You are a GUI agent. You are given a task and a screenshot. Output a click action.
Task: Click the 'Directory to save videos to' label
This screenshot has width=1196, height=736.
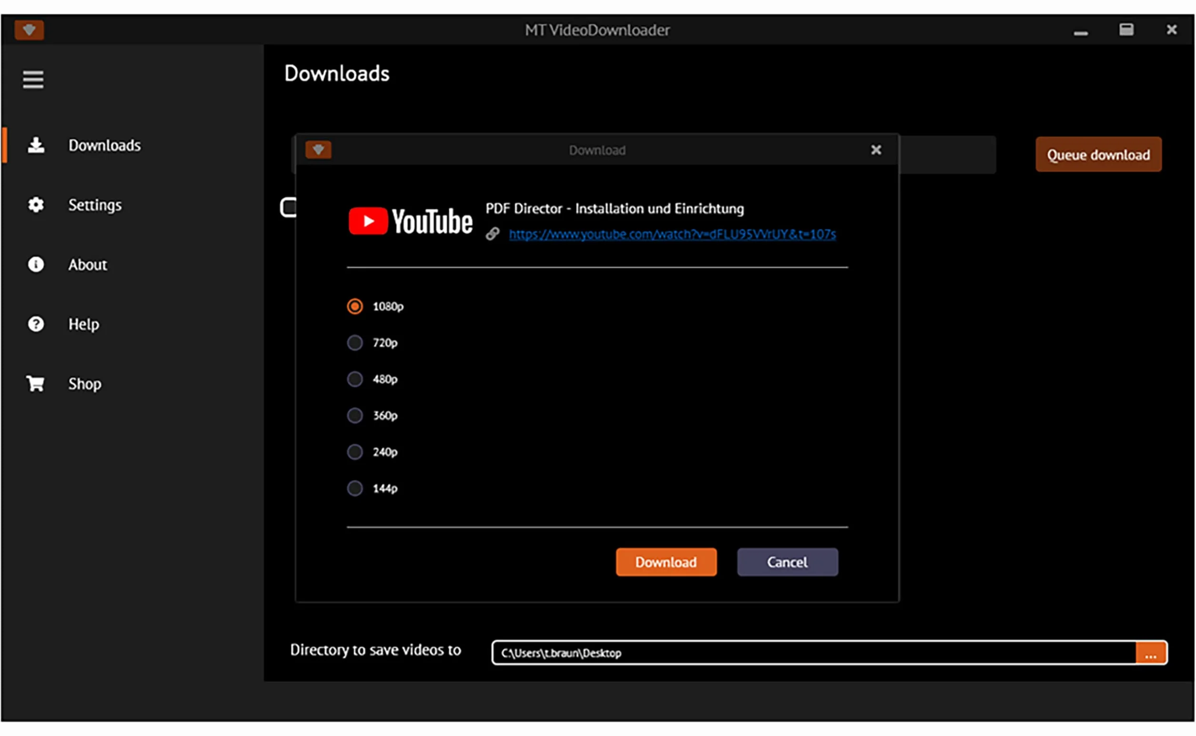coord(376,650)
